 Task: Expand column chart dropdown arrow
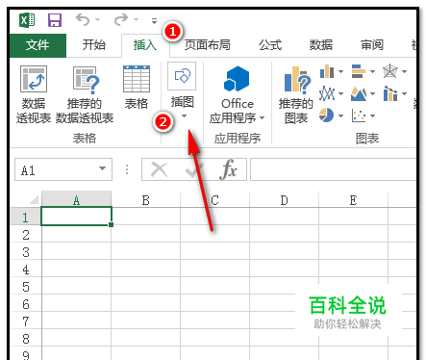click(x=340, y=71)
